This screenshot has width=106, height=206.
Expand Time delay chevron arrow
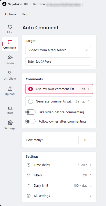click(x=91, y=165)
